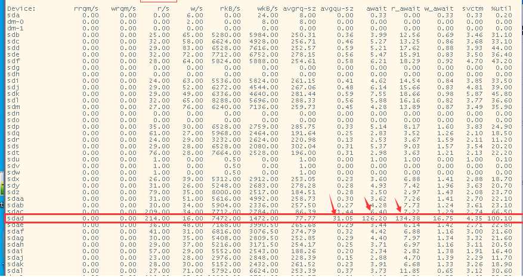Viewport: 523px width, 277px height.
Task: Click the avgrq-sz column header
Action: tap(300, 9)
